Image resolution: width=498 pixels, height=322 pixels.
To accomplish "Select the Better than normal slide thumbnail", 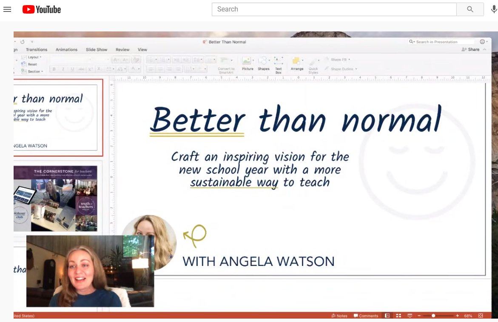I will click(x=56, y=117).
